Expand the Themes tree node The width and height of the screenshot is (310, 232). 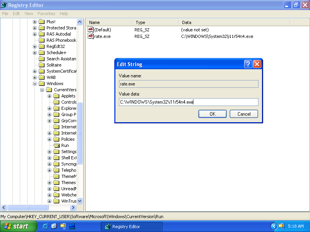pos(50,183)
